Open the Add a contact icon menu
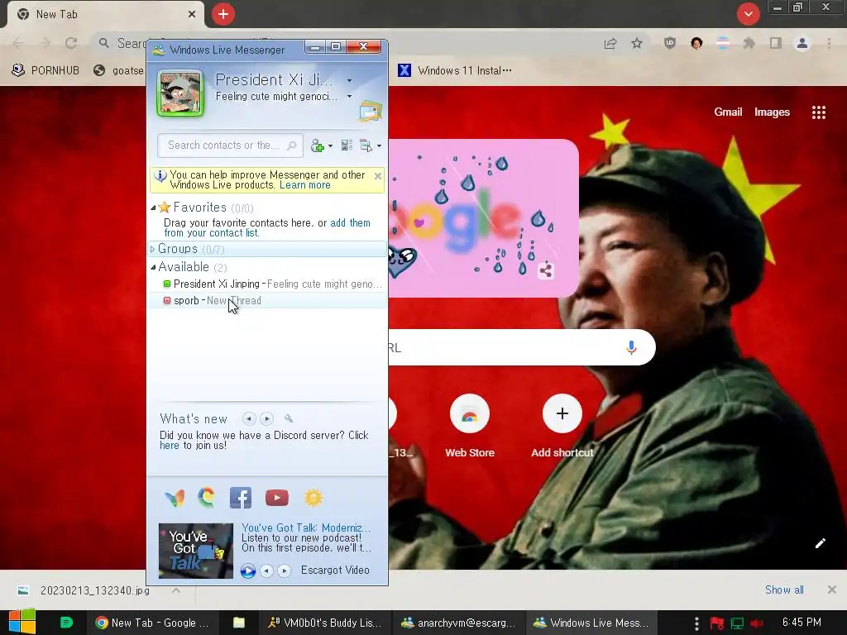 [317, 146]
